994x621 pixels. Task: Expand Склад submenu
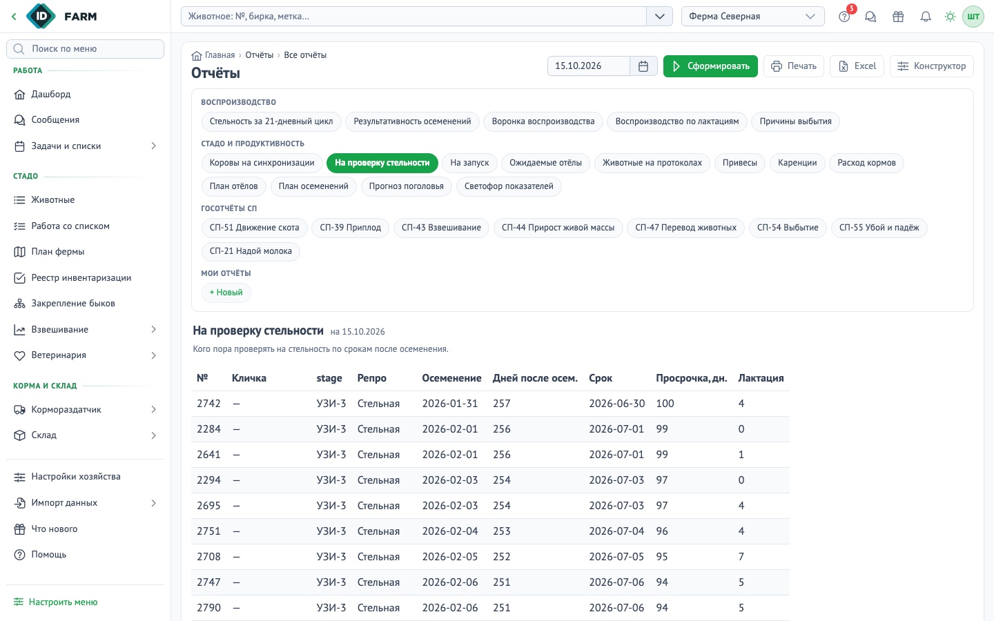pyautogui.click(x=153, y=435)
